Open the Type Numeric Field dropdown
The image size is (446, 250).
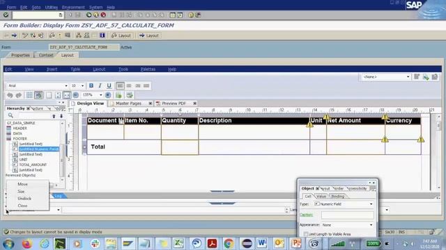pyautogui.click(x=371, y=203)
